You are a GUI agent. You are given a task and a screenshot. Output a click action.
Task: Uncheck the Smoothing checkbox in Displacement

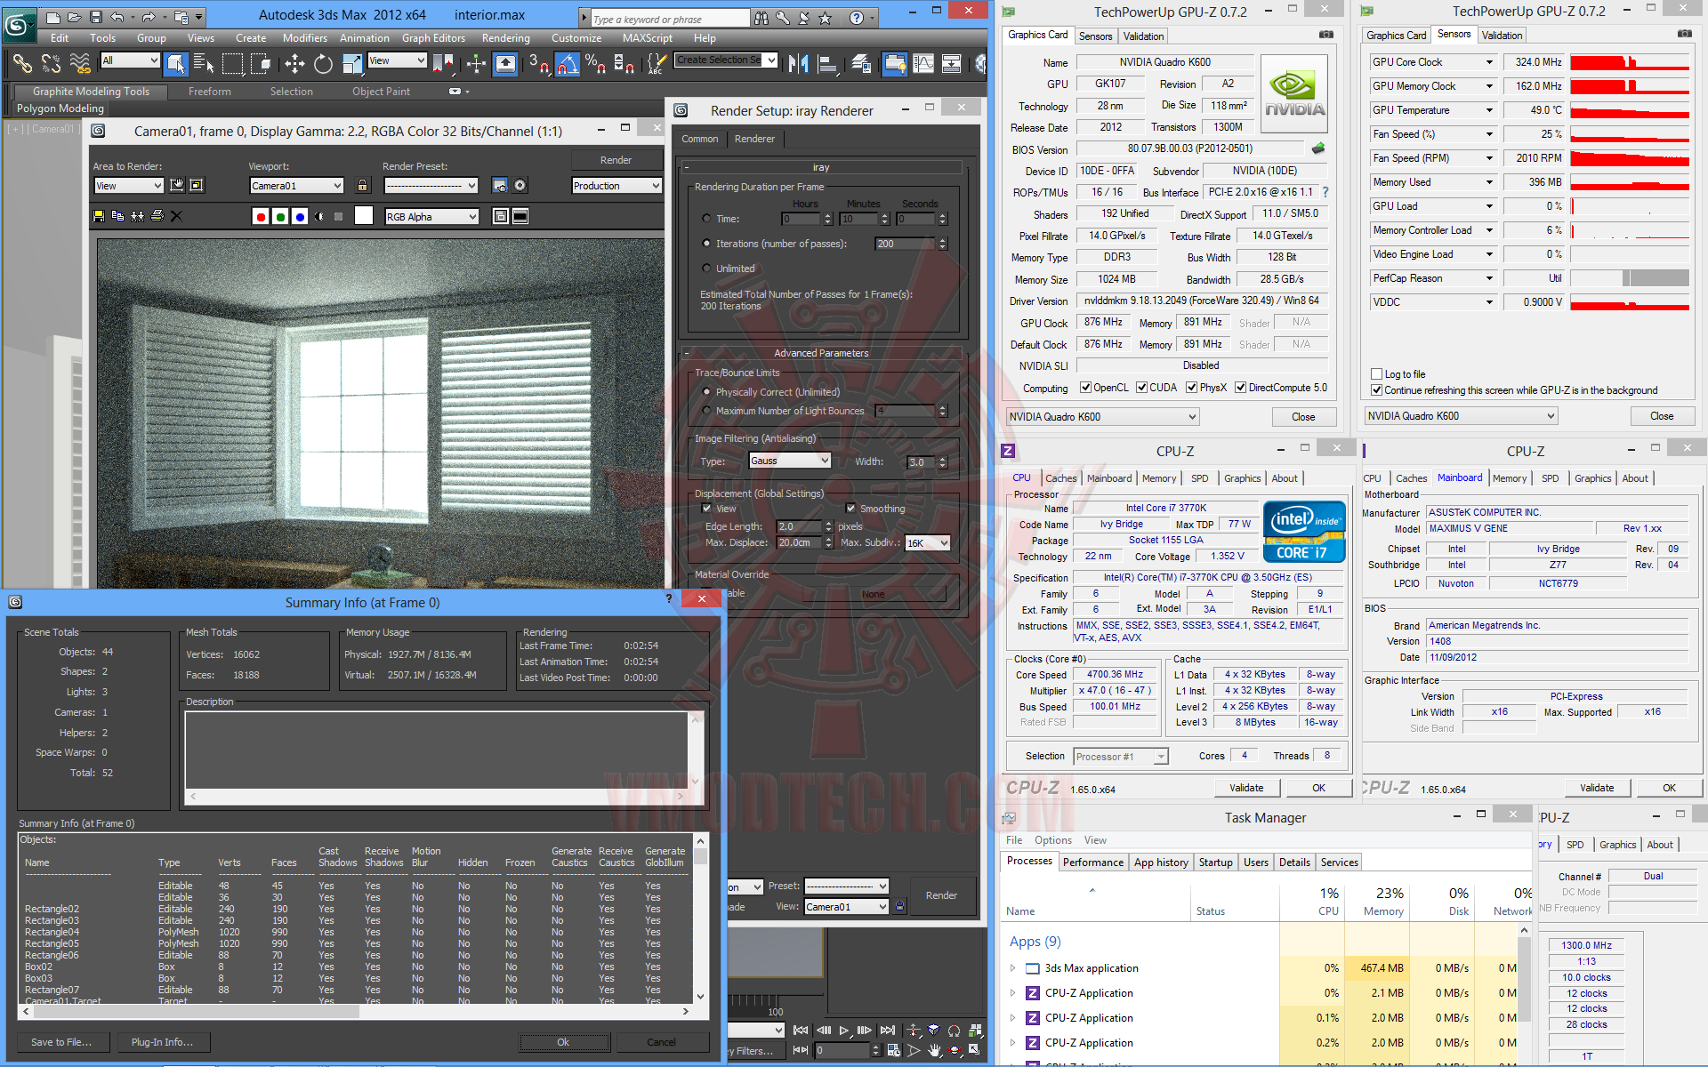[x=850, y=509]
